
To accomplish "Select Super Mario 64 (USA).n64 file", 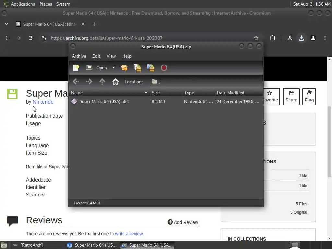I will [x=104, y=101].
